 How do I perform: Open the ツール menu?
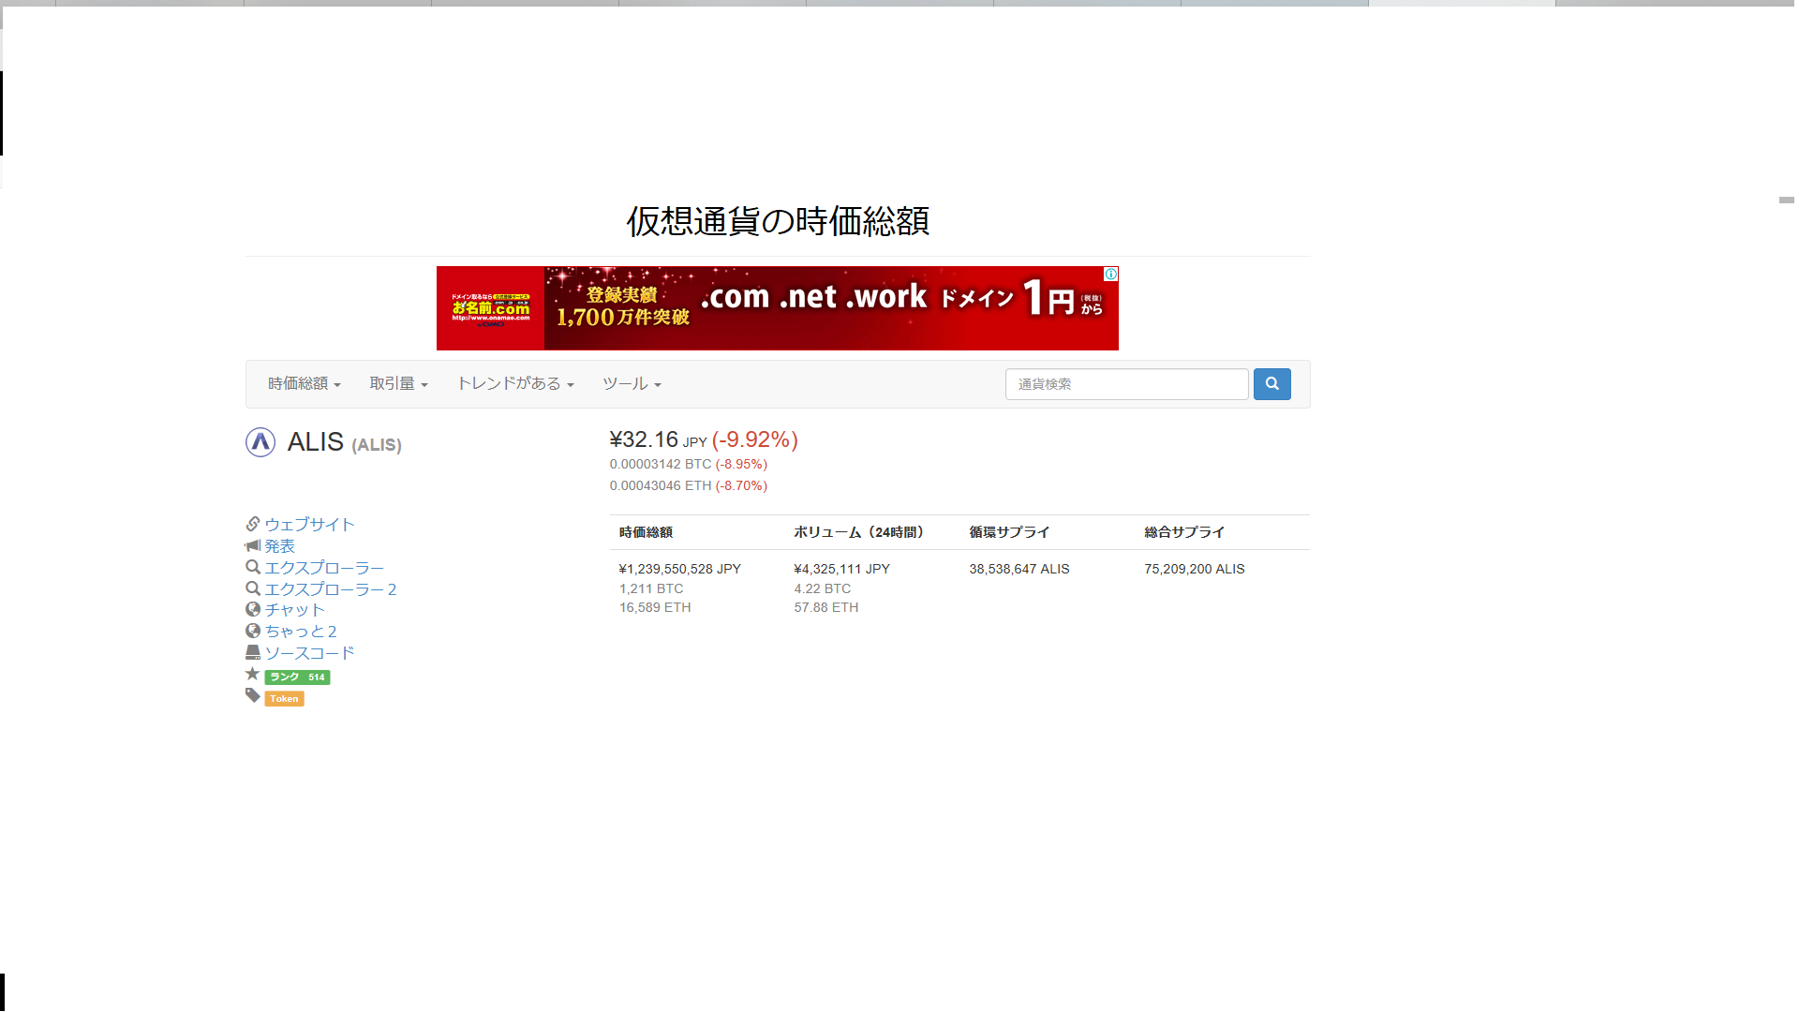[x=632, y=384]
